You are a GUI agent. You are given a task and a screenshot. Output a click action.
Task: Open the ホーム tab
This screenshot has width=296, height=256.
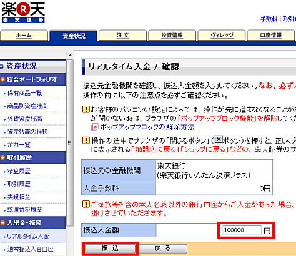[x=24, y=36]
